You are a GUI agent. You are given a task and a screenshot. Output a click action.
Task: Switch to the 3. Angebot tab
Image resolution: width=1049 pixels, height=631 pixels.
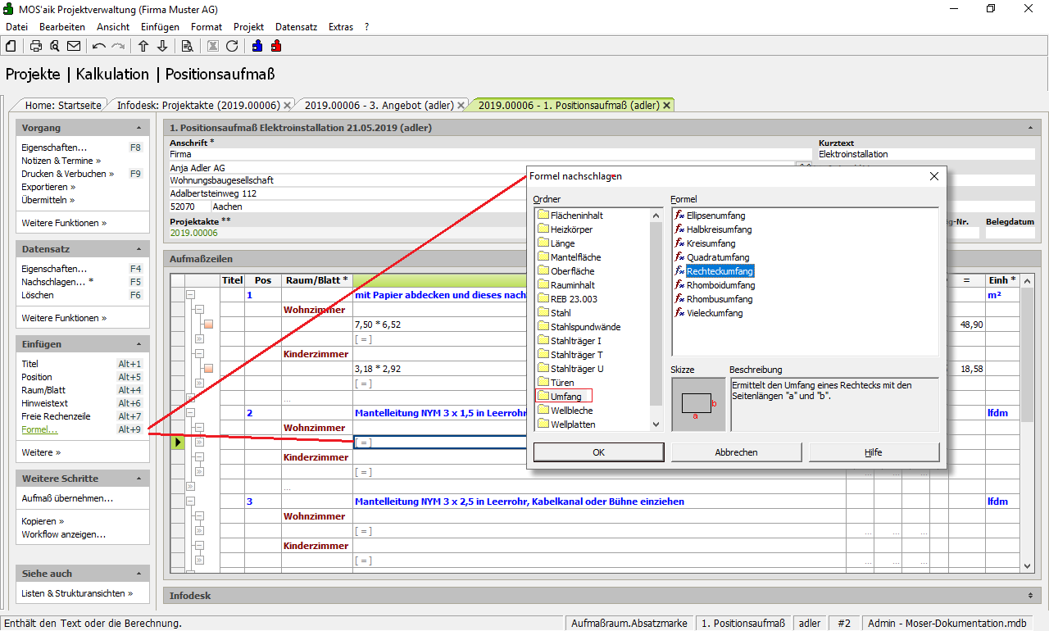[x=379, y=105]
